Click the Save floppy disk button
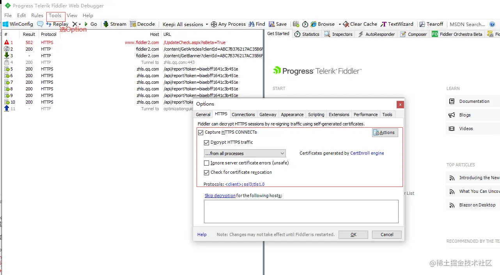Image resolution: width=500 pixels, height=275 pixels. tap(277, 24)
